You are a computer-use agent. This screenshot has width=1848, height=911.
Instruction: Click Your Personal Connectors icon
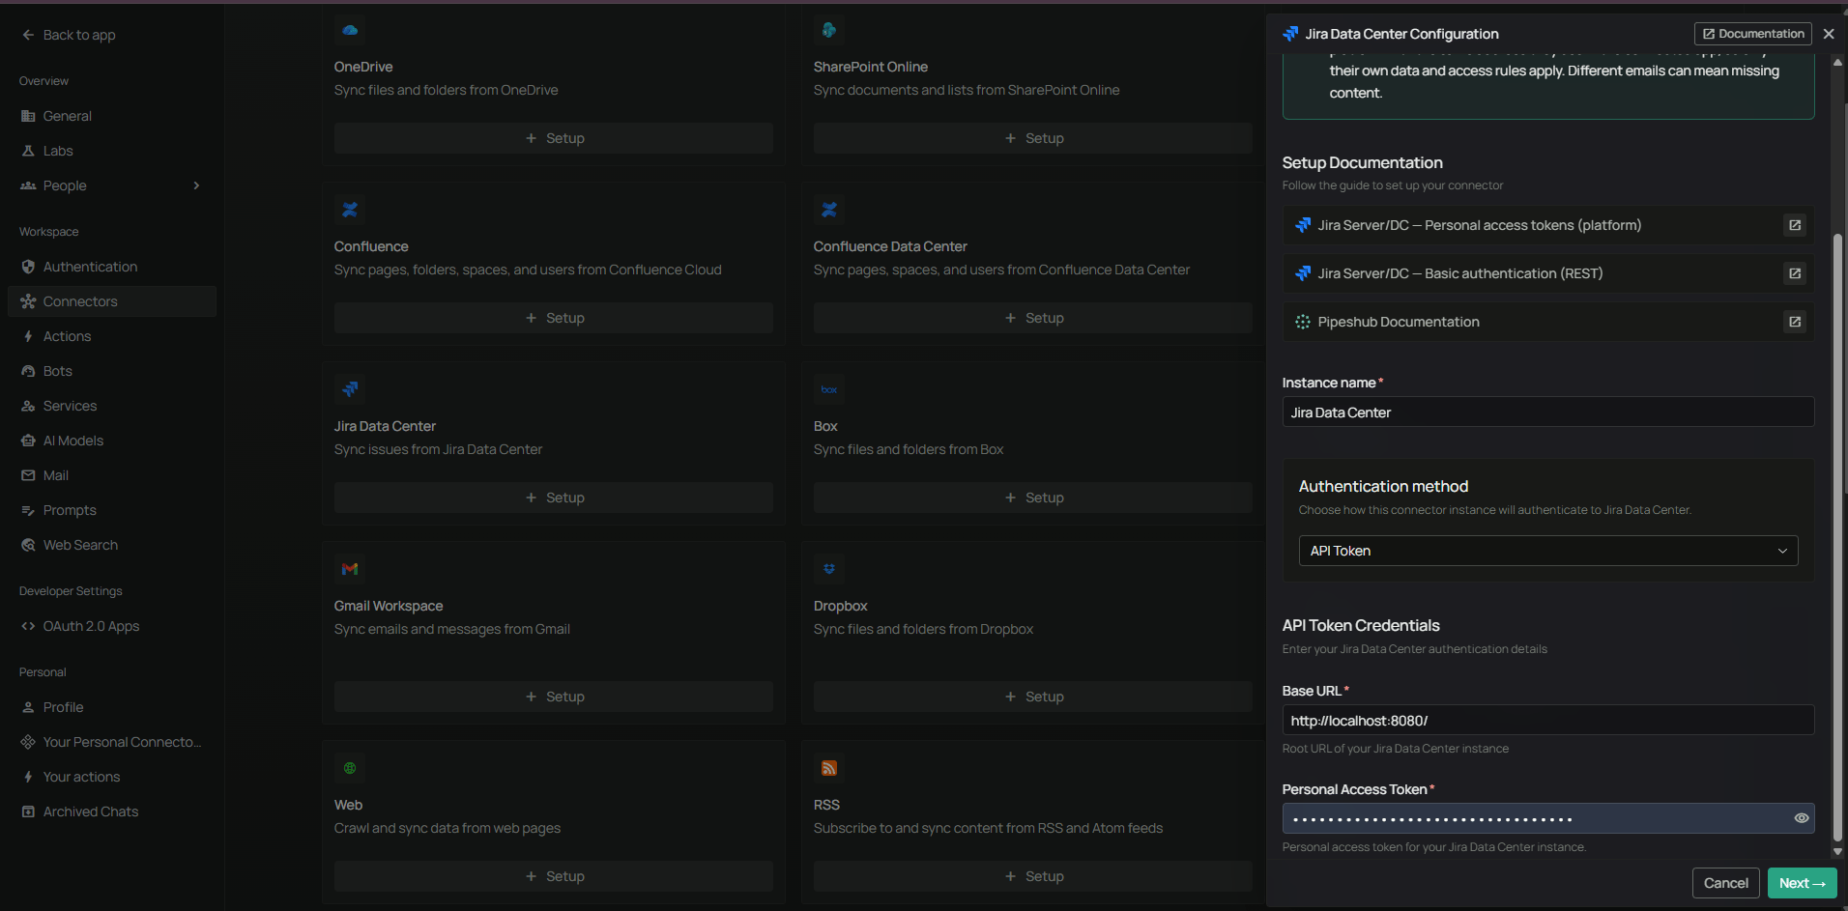point(28,742)
